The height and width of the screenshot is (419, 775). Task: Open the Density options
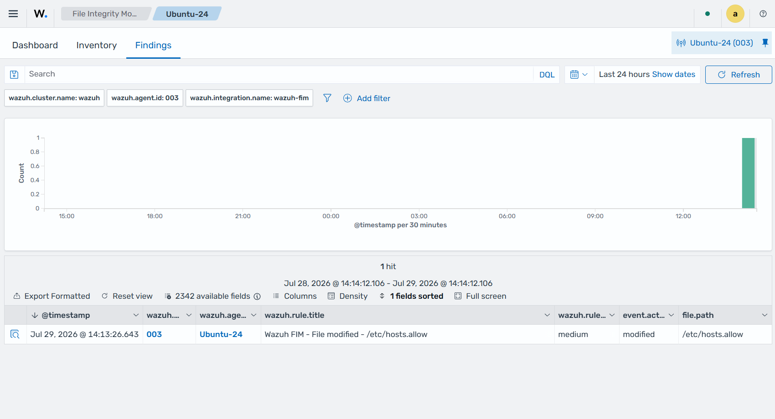coord(348,296)
